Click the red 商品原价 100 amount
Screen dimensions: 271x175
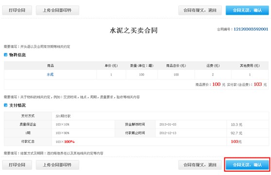(217, 84)
